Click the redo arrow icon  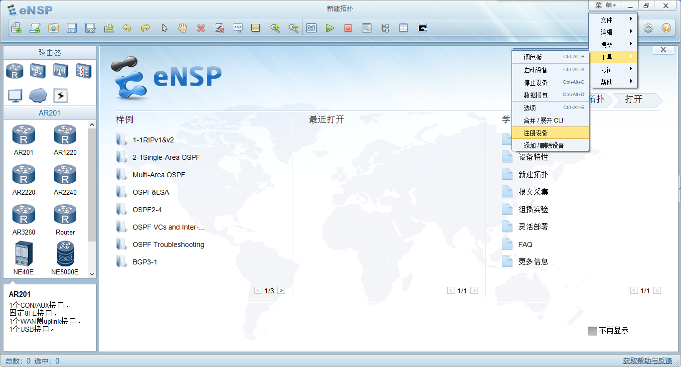pyautogui.click(x=146, y=28)
